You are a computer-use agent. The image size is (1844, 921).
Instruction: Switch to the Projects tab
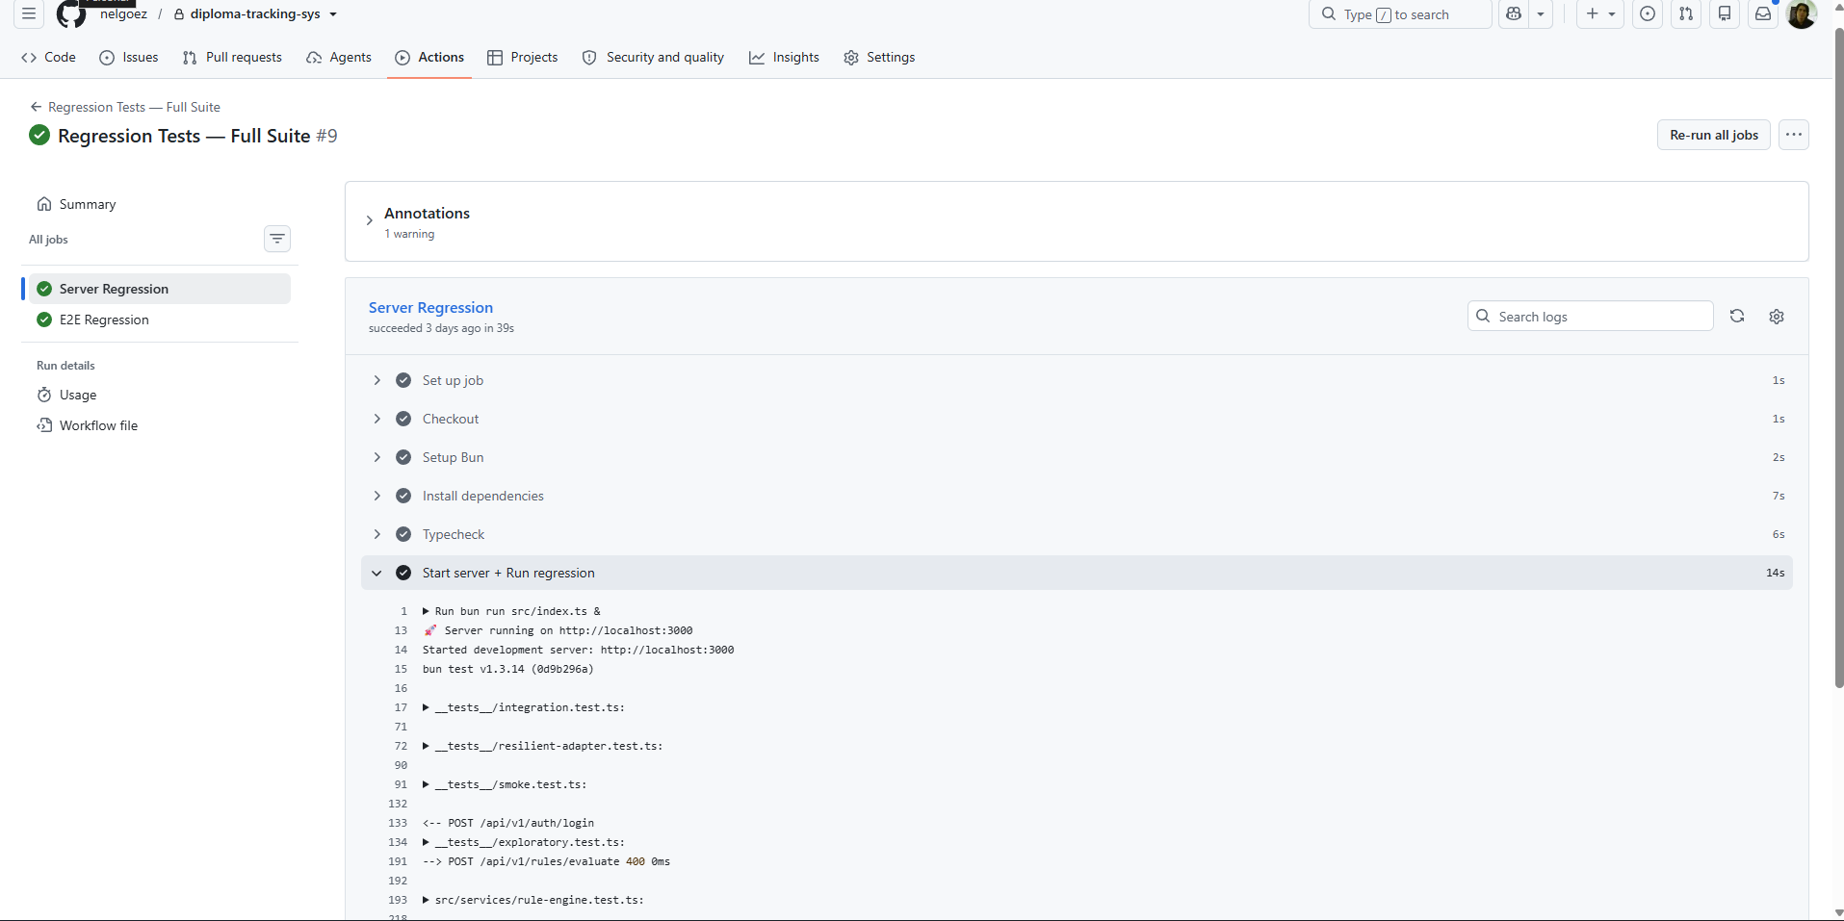tap(523, 58)
